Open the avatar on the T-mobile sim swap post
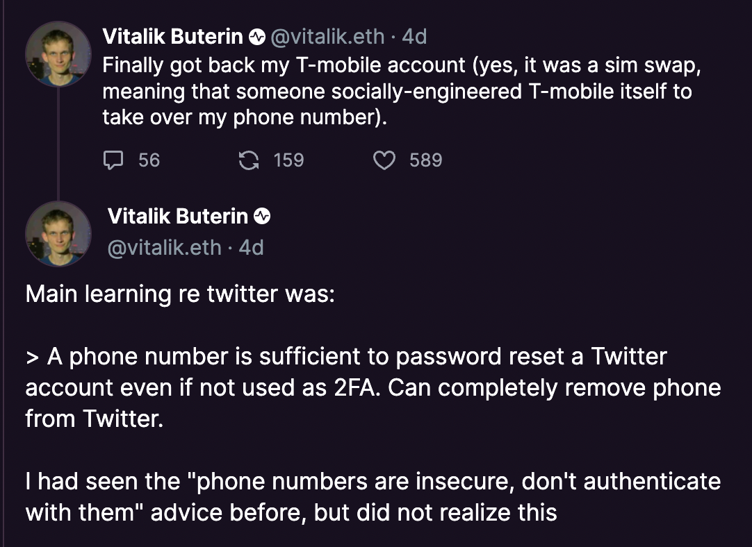This screenshot has width=752, height=547. (58, 54)
